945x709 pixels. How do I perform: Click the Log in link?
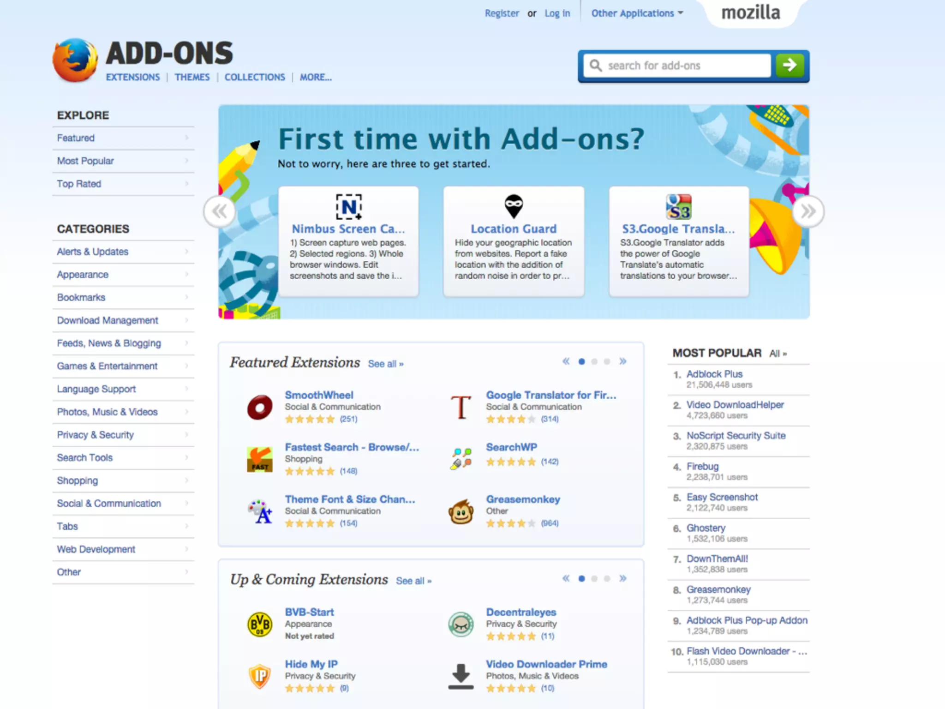(x=557, y=13)
